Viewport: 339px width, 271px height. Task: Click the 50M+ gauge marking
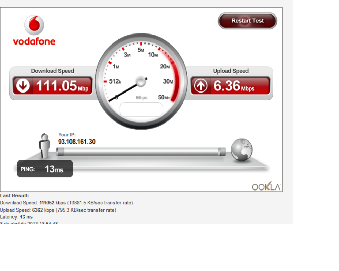164,98
